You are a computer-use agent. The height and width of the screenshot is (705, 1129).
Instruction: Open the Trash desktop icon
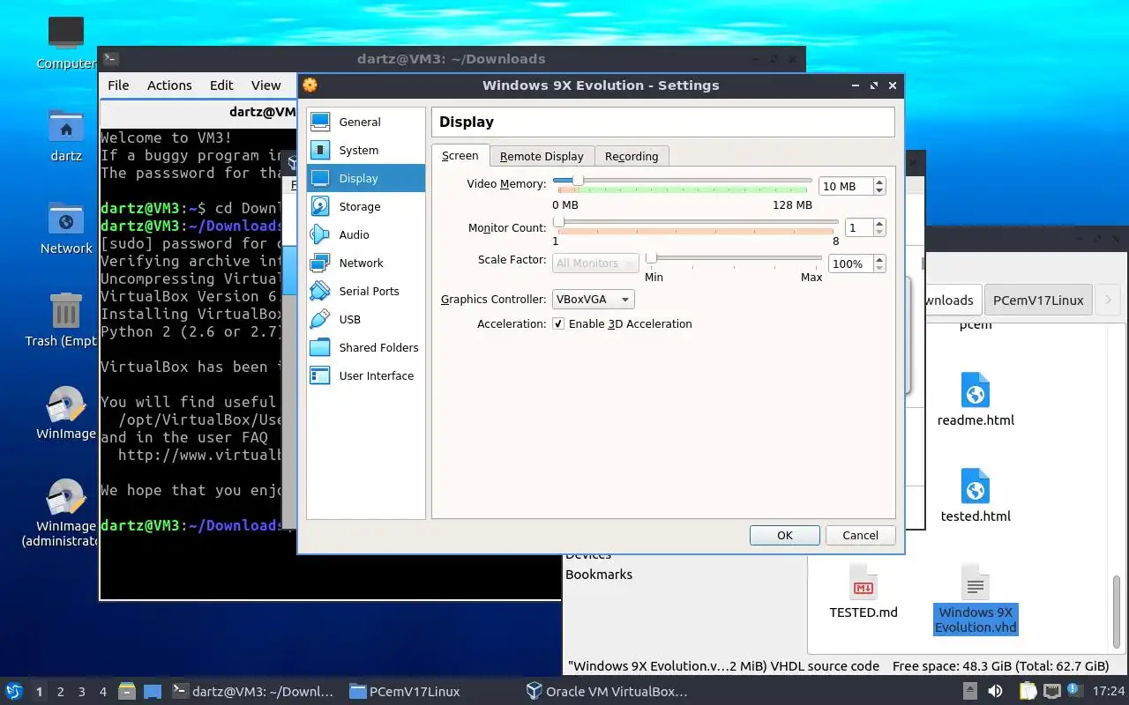[66, 321]
